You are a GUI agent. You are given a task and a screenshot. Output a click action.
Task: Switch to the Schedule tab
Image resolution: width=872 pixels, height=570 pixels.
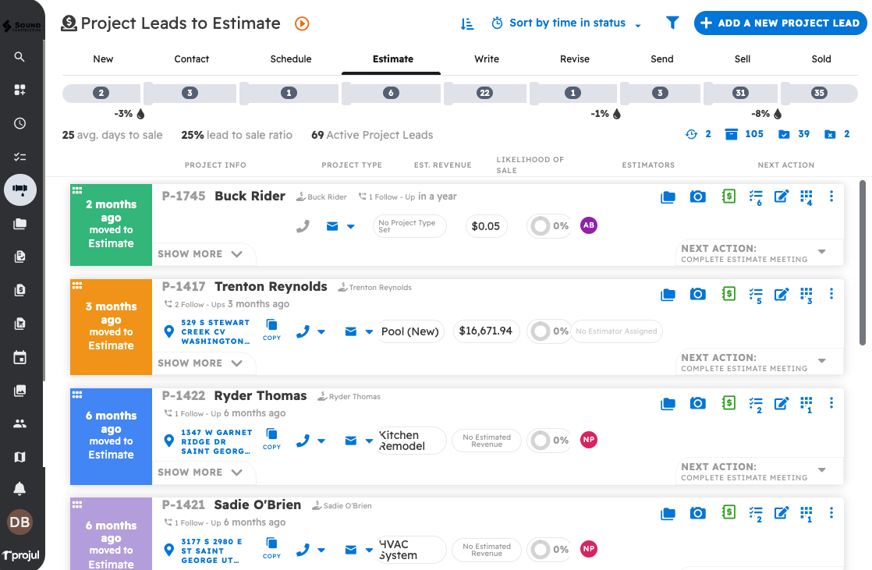(x=291, y=59)
